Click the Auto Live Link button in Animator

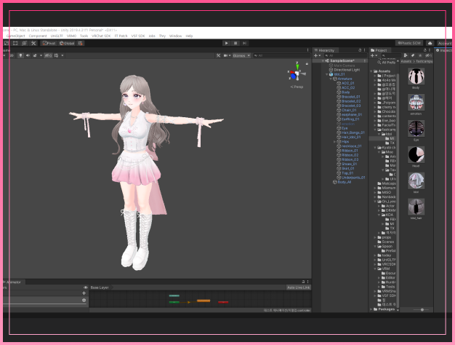(x=298, y=287)
